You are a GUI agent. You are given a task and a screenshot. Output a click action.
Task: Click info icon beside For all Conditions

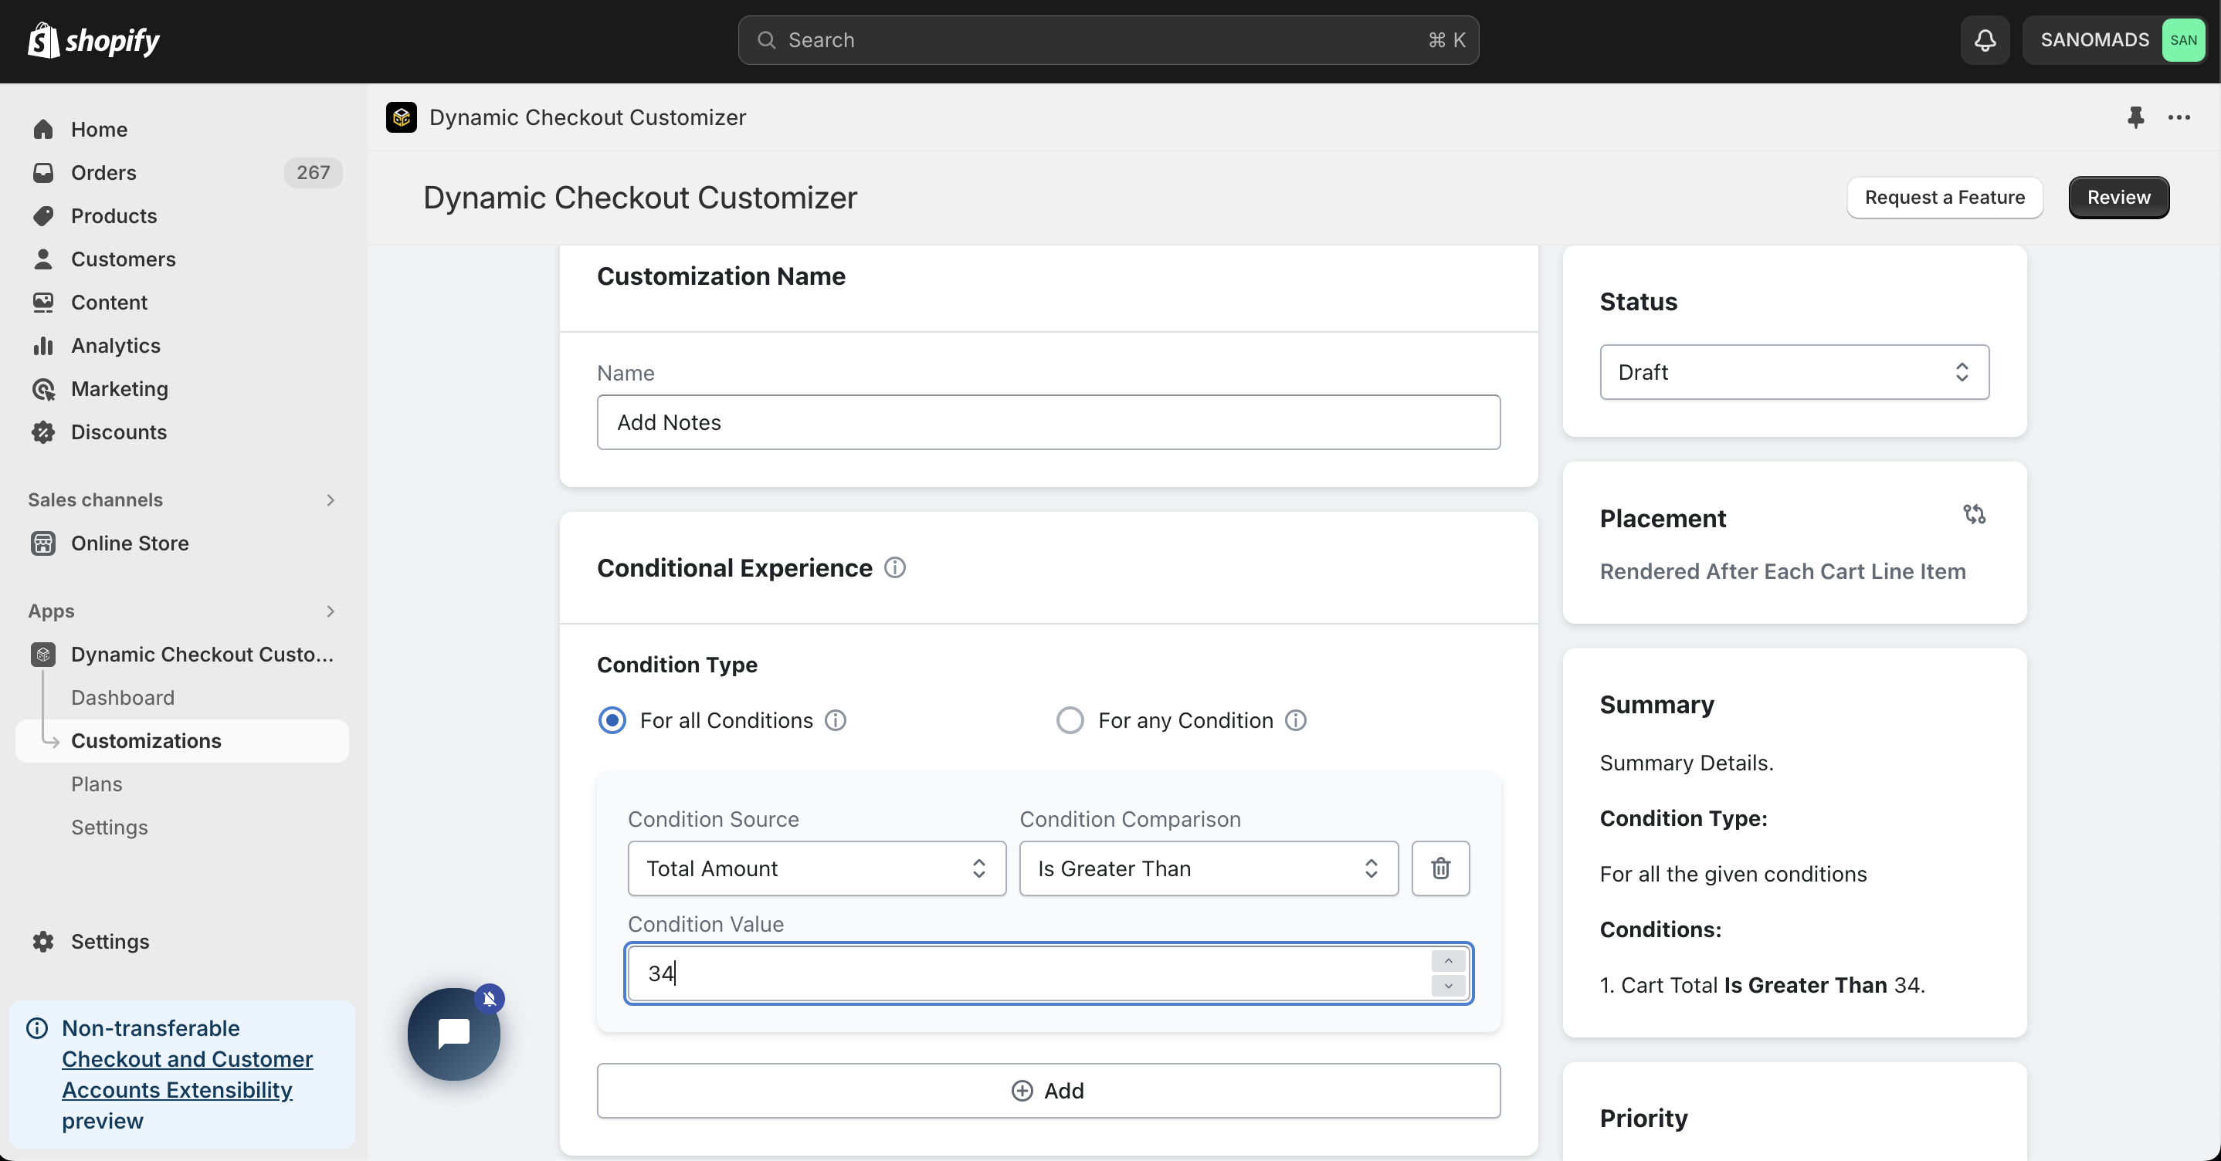point(836,720)
